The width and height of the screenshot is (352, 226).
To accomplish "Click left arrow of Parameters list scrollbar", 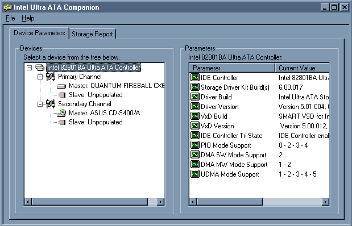I will pos(193,202).
